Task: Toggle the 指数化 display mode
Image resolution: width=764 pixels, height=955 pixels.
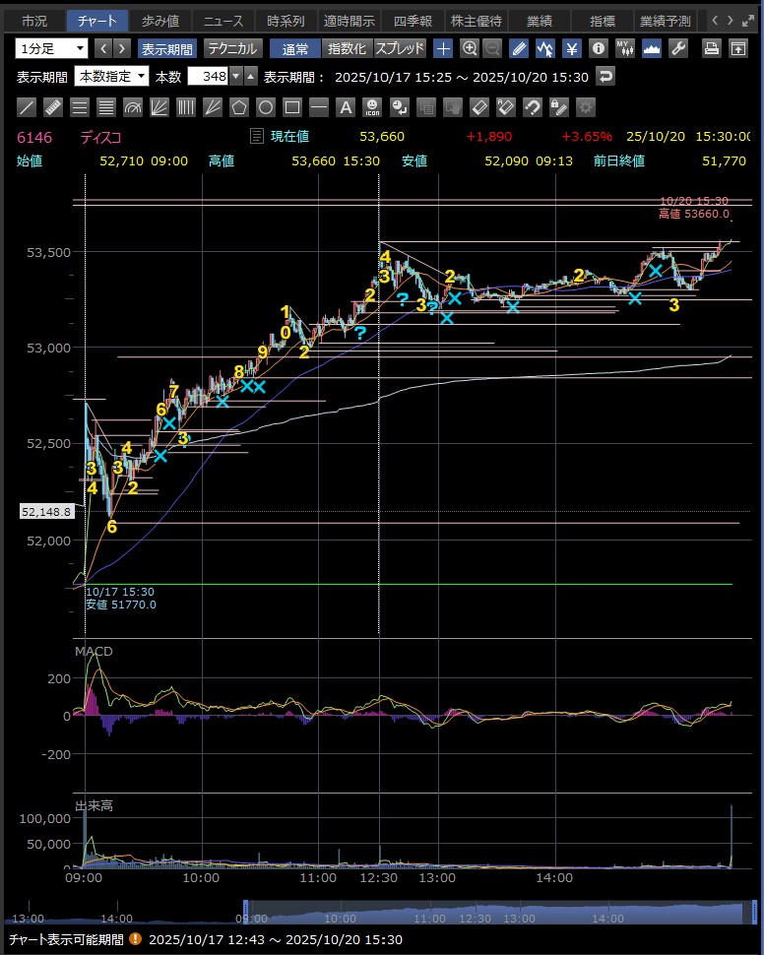Action: [346, 48]
